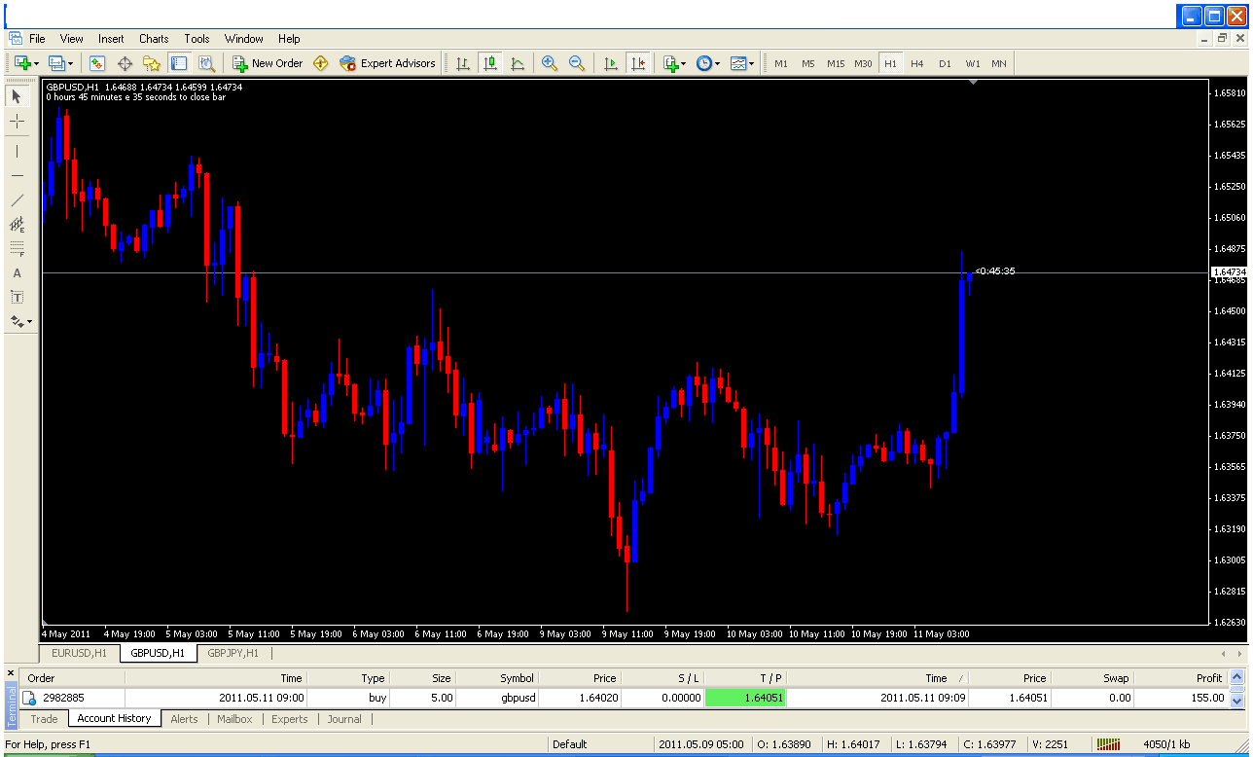Click the Zoom Out magnifier icon
Screen dimensions: 1253x757
click(x=577, y=63)
